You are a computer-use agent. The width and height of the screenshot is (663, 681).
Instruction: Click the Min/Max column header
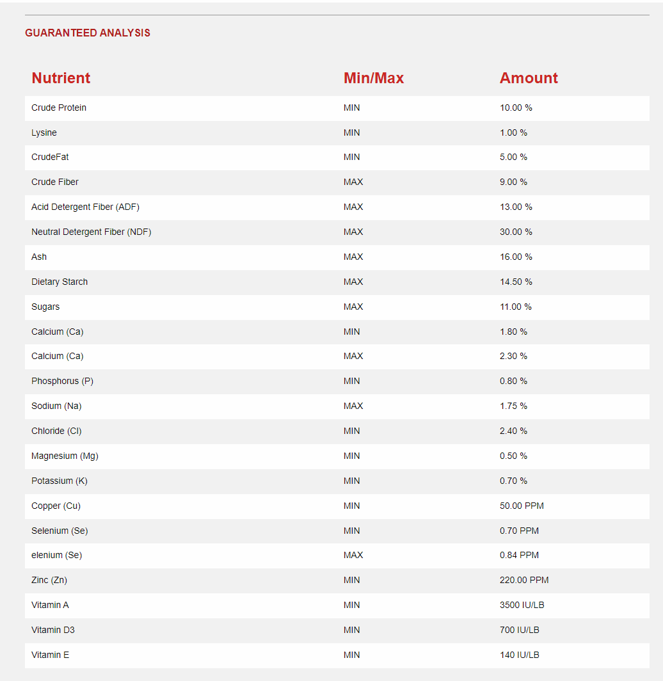[374, 78]
